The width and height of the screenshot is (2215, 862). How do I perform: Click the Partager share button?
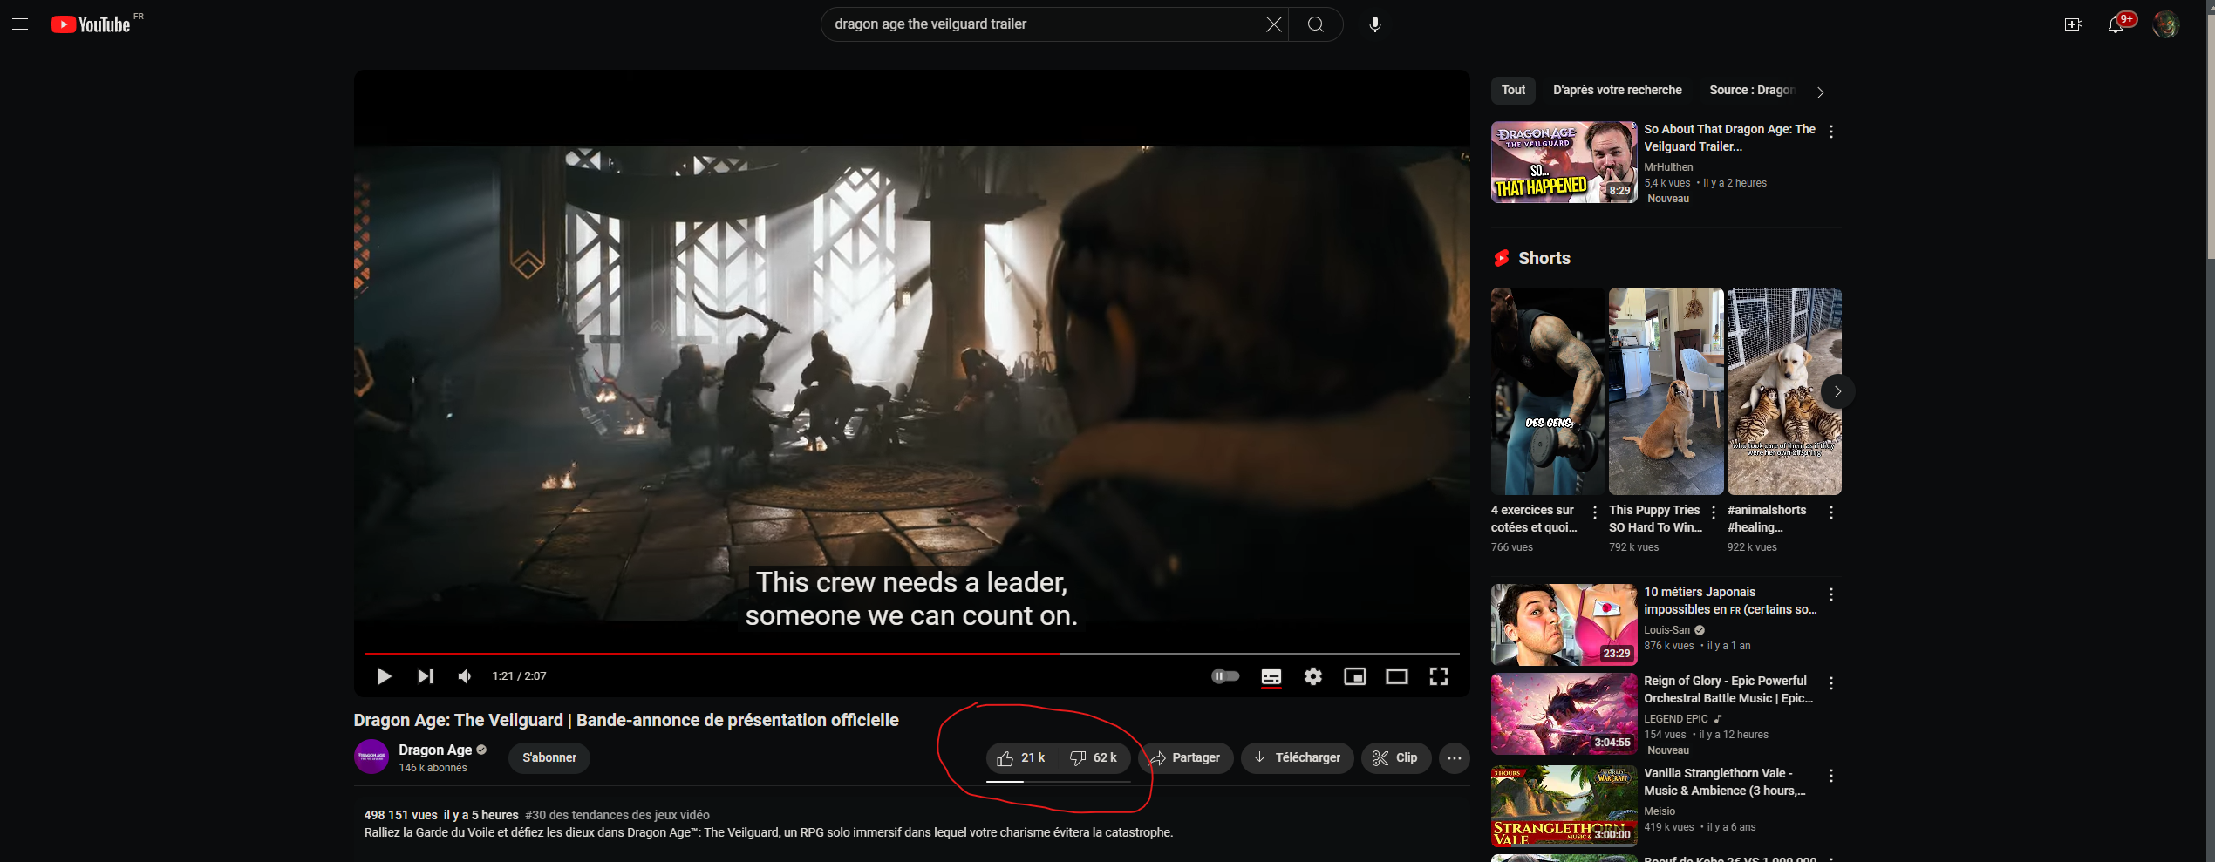[1185, 757]
